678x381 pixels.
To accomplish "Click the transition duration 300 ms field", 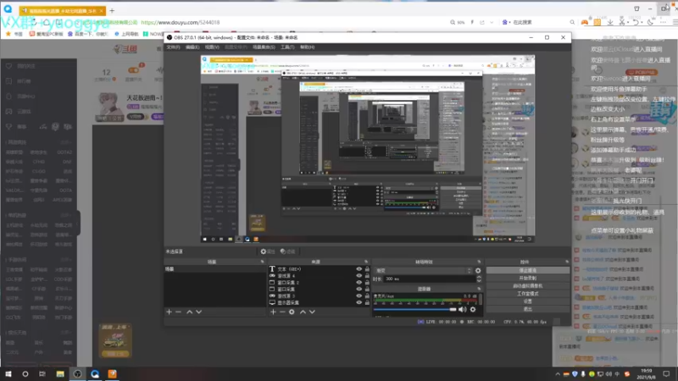I will click(x=430, y=279).
